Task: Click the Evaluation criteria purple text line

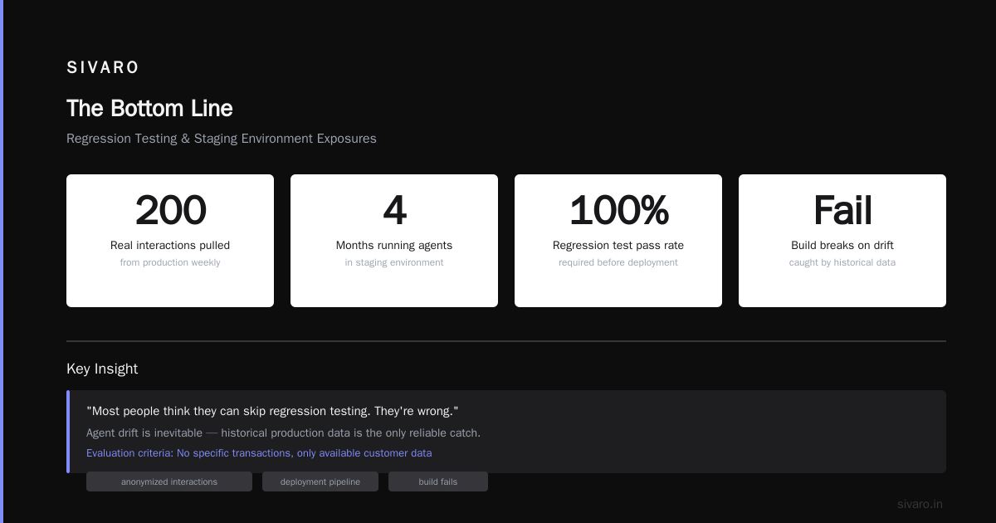Action: (259, 453)
